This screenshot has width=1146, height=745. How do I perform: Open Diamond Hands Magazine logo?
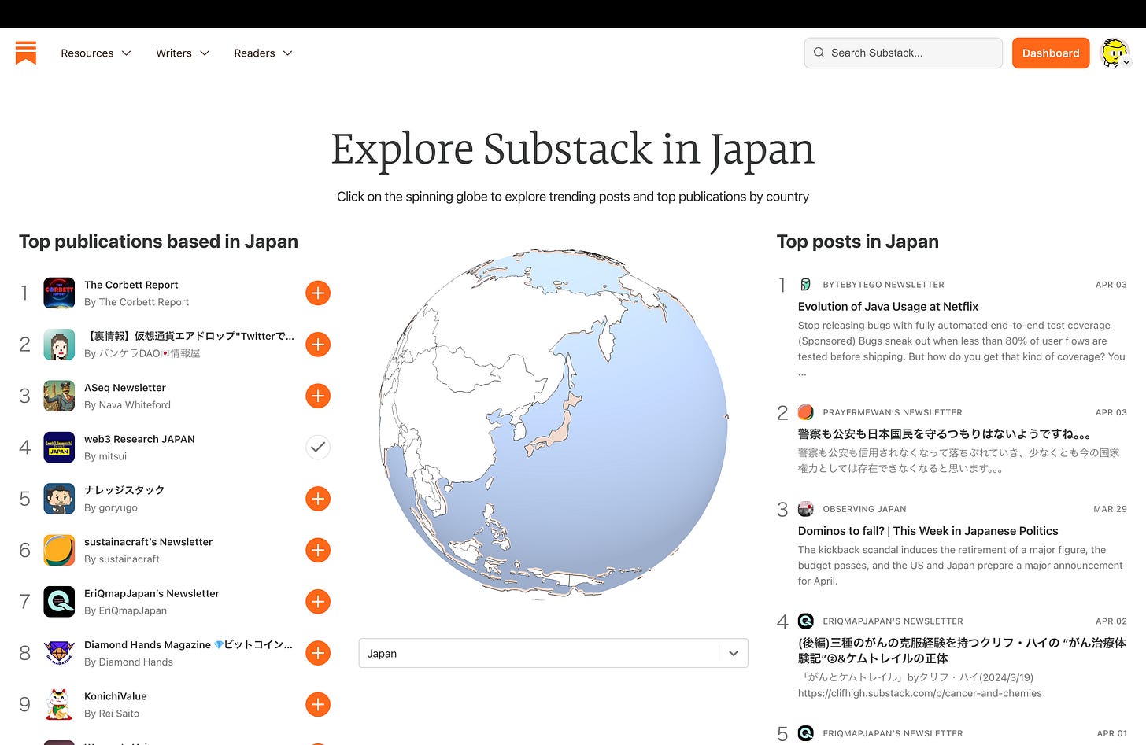(59, 653)
